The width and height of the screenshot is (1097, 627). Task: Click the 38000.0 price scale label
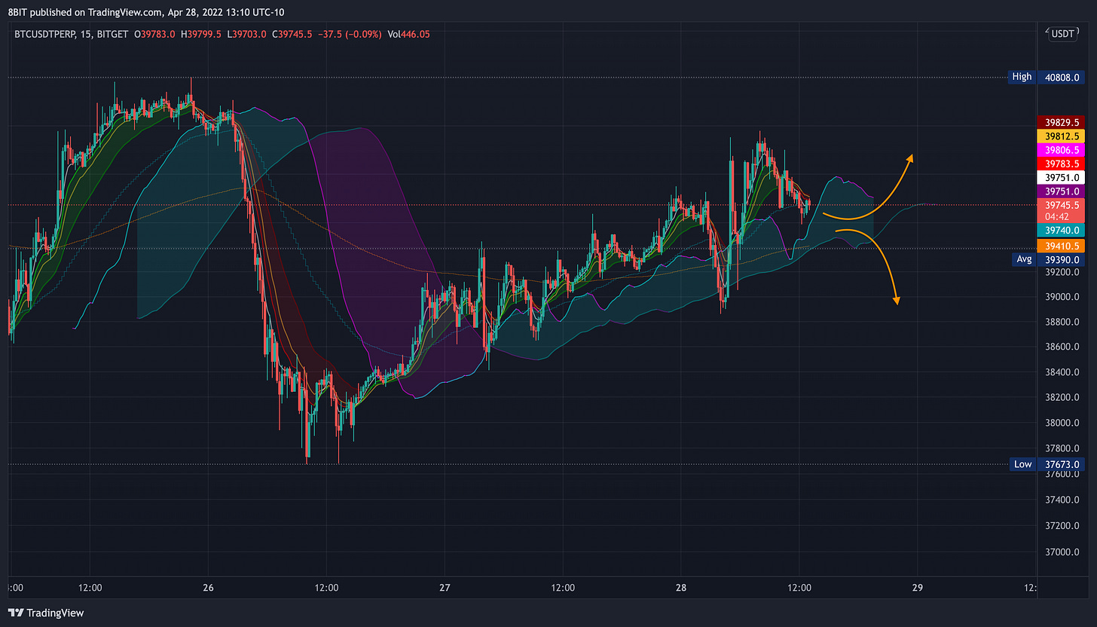[1062, 423]
